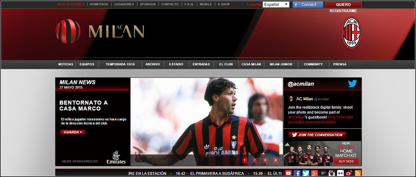Open the Facebook icon in the footer bar
416x177 pixels.
(297, 173)
